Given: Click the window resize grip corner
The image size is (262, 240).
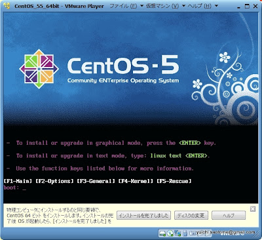Looking at the screenshot, I should tap(255, 233).
